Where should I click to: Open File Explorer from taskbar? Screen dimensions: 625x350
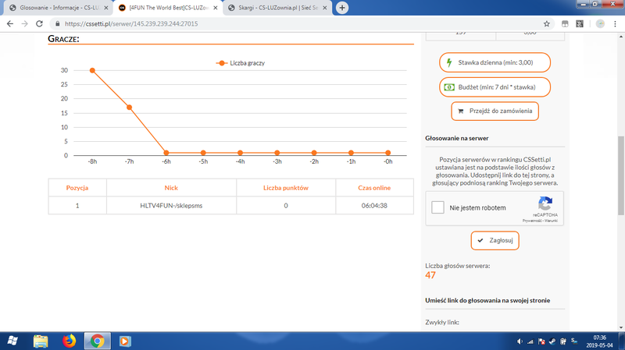tap(41, 341)
